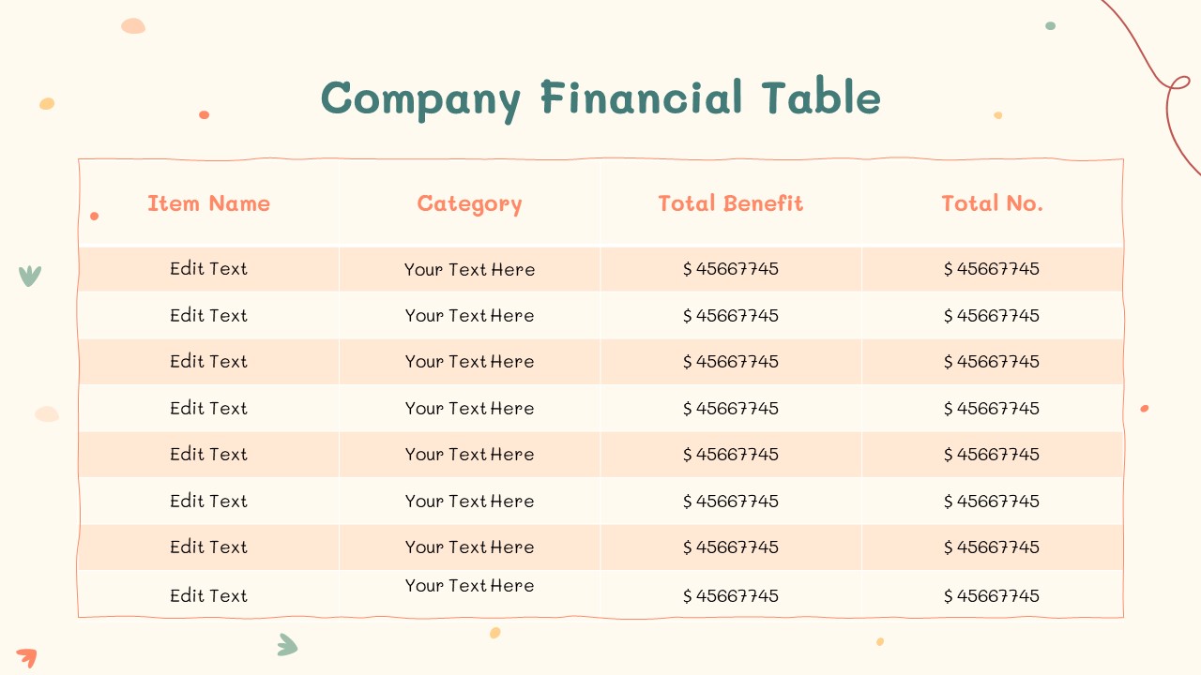The image size is (1201, 675).
Task: Select small green dot near top-right corner
Action: point(1050,26)
